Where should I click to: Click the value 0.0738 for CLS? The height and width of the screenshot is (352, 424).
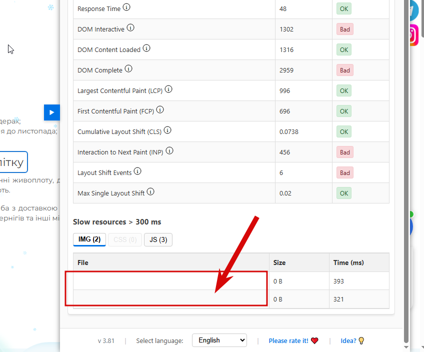[x=289, y=132]
